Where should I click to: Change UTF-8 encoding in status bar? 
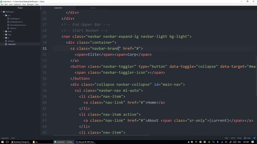click(233, 138)
